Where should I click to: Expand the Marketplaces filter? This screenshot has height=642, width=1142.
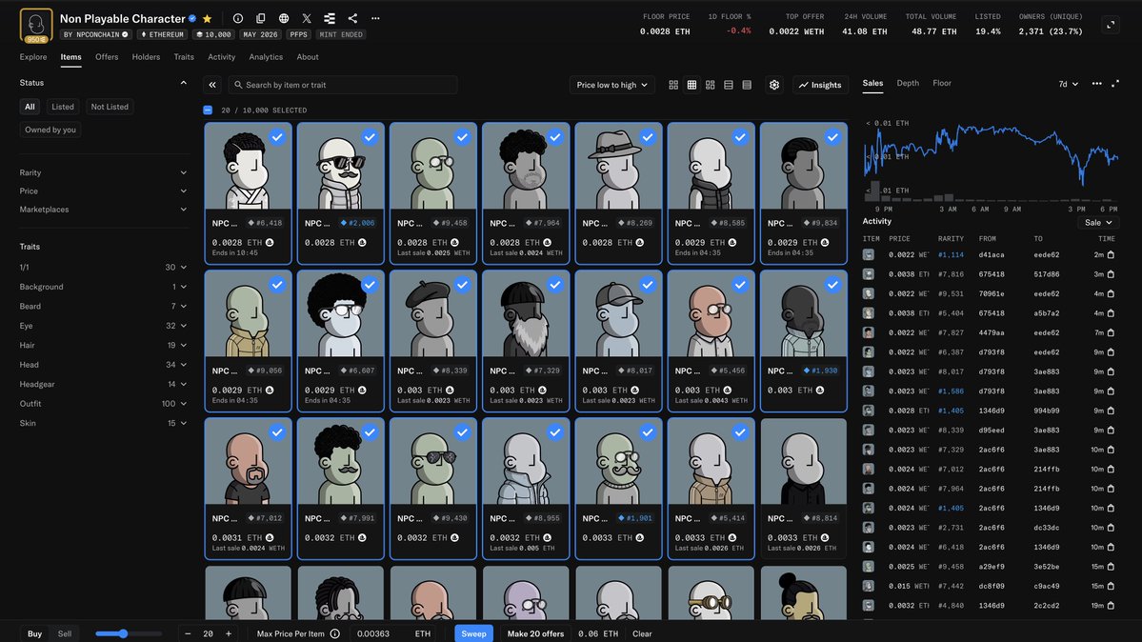[103, 210]
